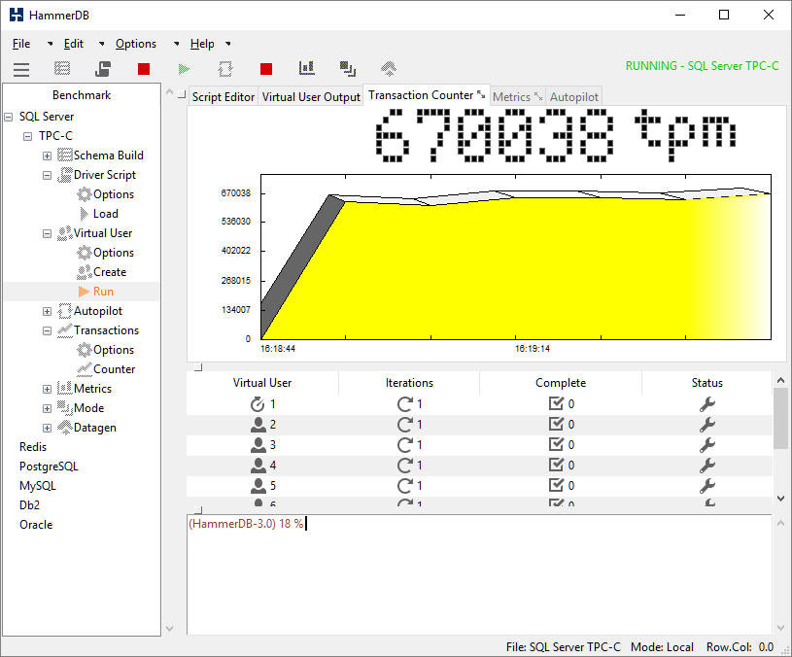Click the Datagen toolbar icon

tap(389, 69)
